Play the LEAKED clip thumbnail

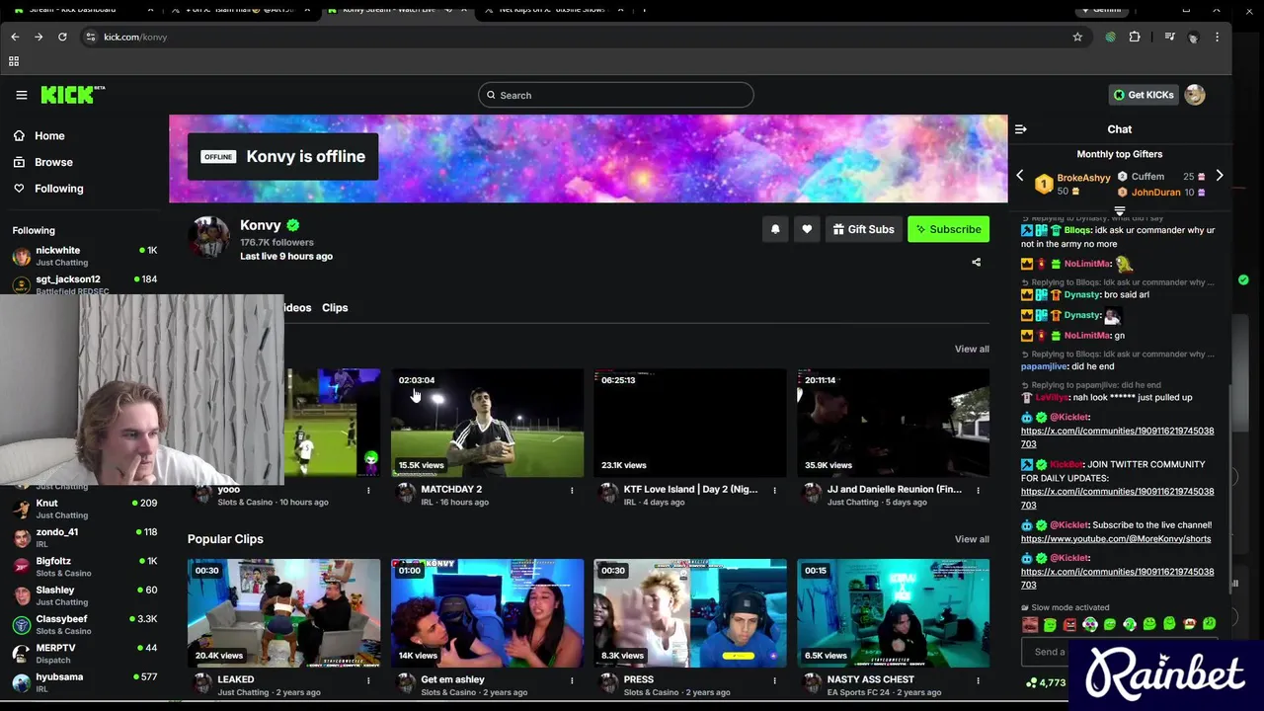(x=284, y=613)
